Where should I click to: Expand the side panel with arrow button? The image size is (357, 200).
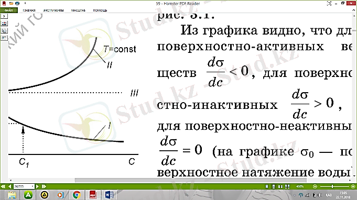click(x=4, y=16)
